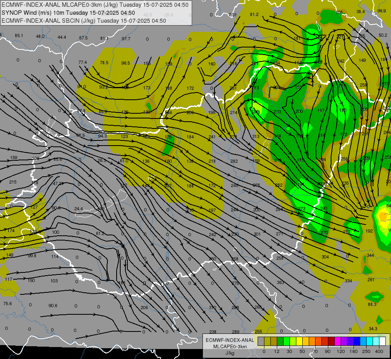This screenshot has height=359, width=391.
Task: Click the map value 77.4
Action: [83, 62]
